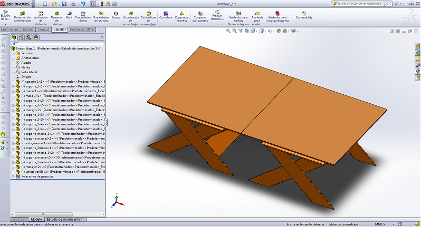Viewport: 421px width, 227px height.
Task: Select the Medir measurement tool
Action: tap(69, 15)
